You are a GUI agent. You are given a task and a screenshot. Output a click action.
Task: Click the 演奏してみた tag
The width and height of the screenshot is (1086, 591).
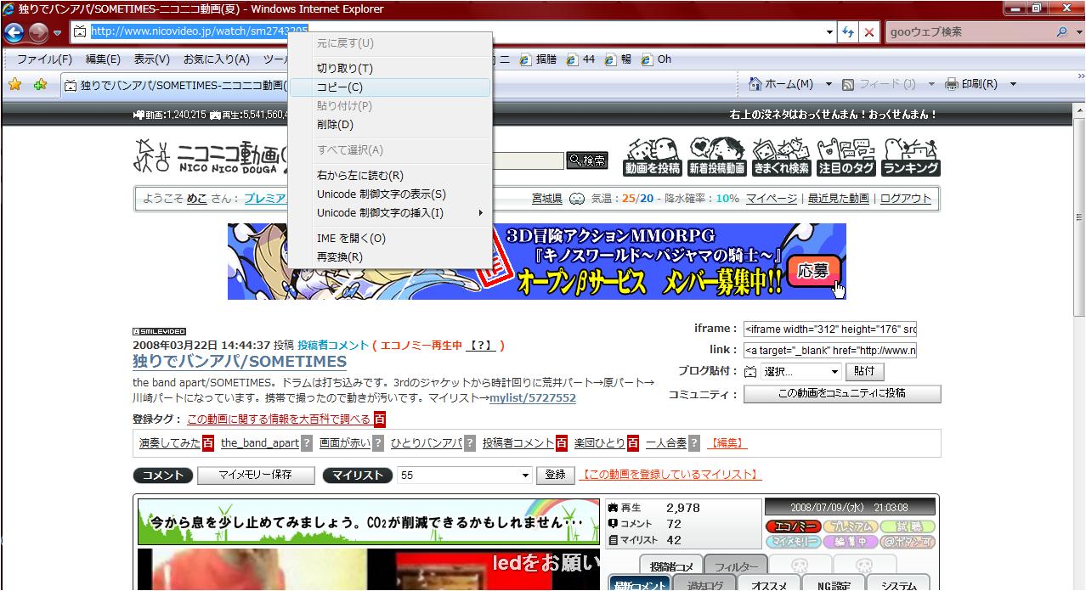click(170, 443)
